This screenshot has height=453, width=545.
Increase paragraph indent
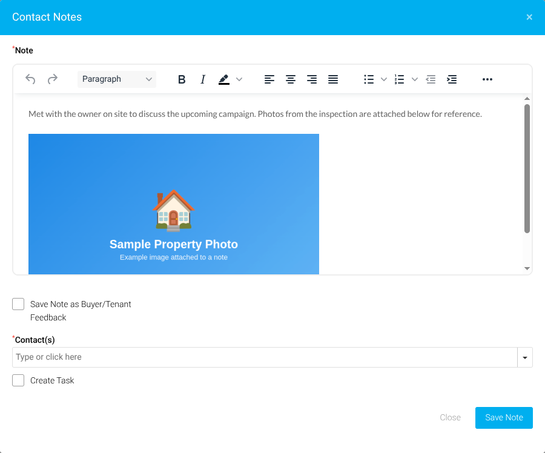pyautogui.click(x=452, y=79)
